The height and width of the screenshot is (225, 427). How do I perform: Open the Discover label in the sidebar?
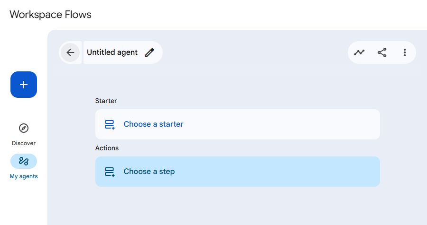[x=24, y=143]
